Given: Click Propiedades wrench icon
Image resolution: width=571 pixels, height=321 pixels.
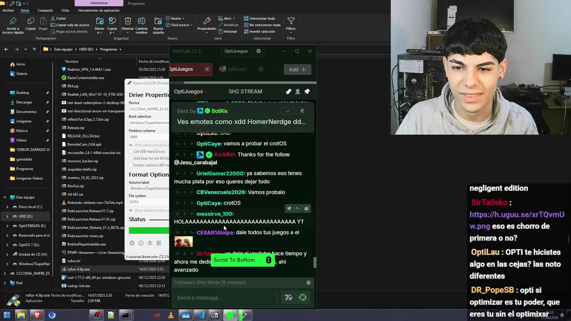Looking at the screenshot, I should click(207, 25).
